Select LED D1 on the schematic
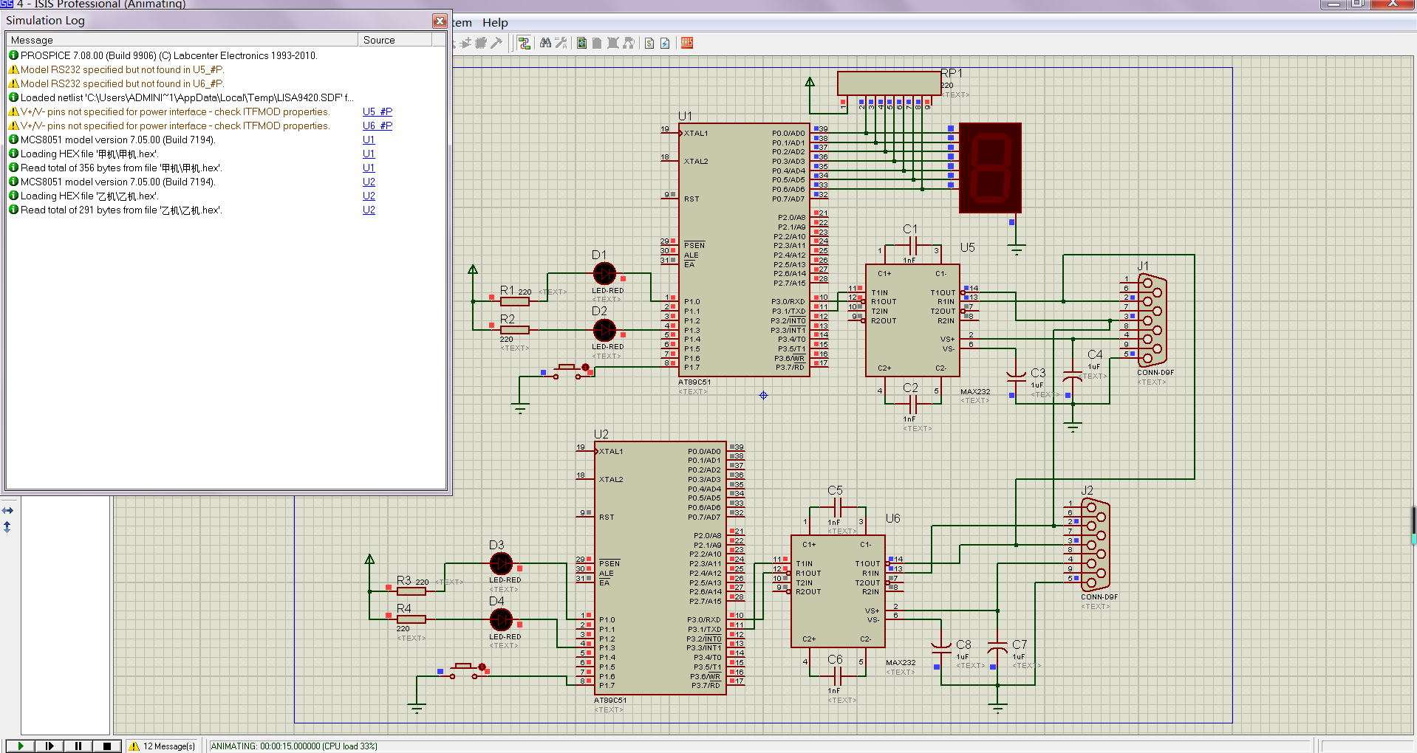The height and width of the screenshot is (753, 1417). [604, 274]
